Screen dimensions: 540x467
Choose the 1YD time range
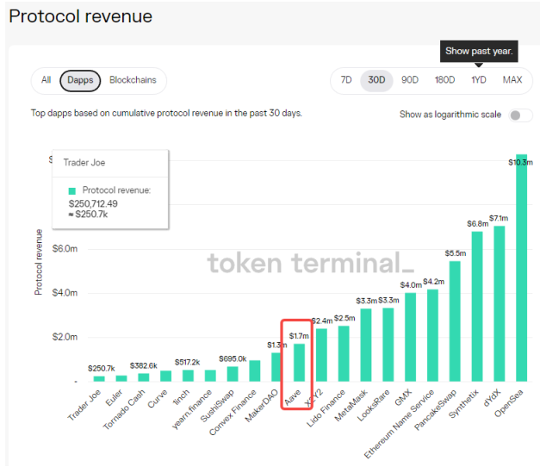click(x=478, y=80)
